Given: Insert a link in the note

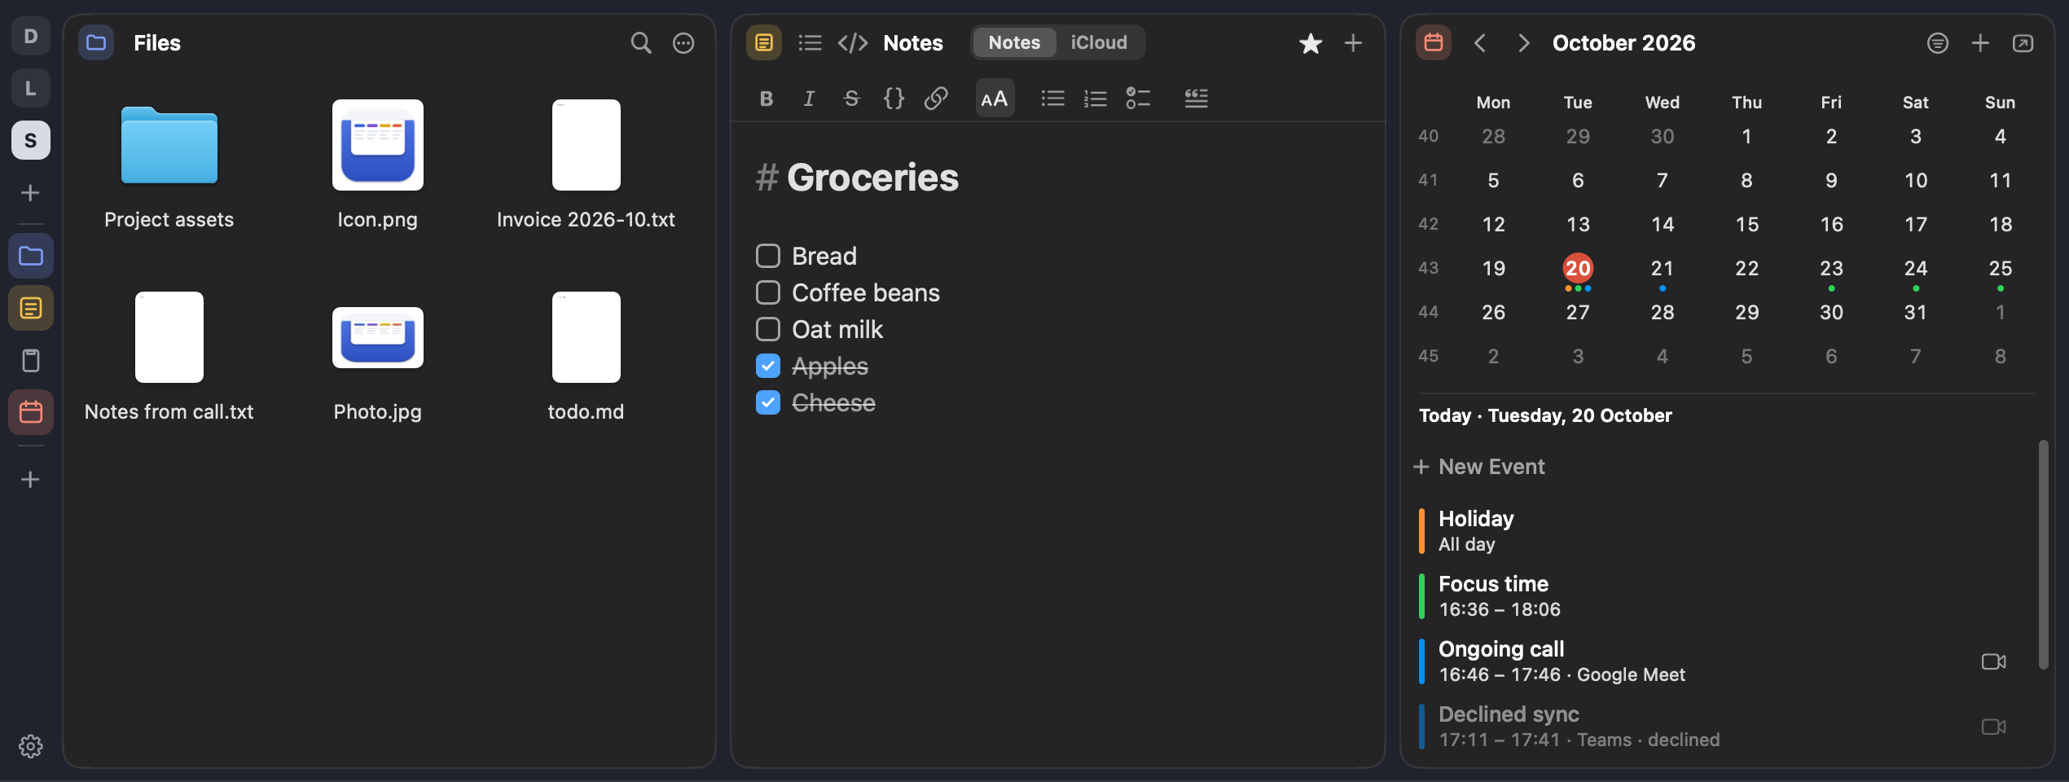Looking at the screenshot, I should coord(936,99).
